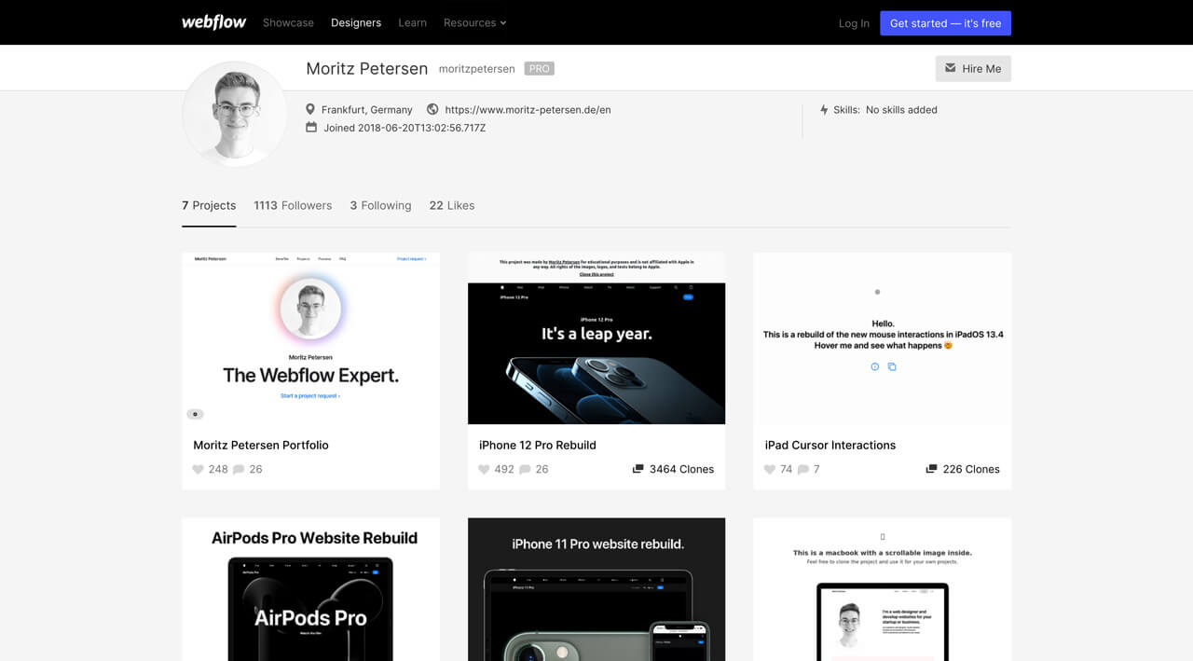Click the Joined 2018-06-20 date text
The height and width of the screenshot is (661, 1193).
point(405,128)
